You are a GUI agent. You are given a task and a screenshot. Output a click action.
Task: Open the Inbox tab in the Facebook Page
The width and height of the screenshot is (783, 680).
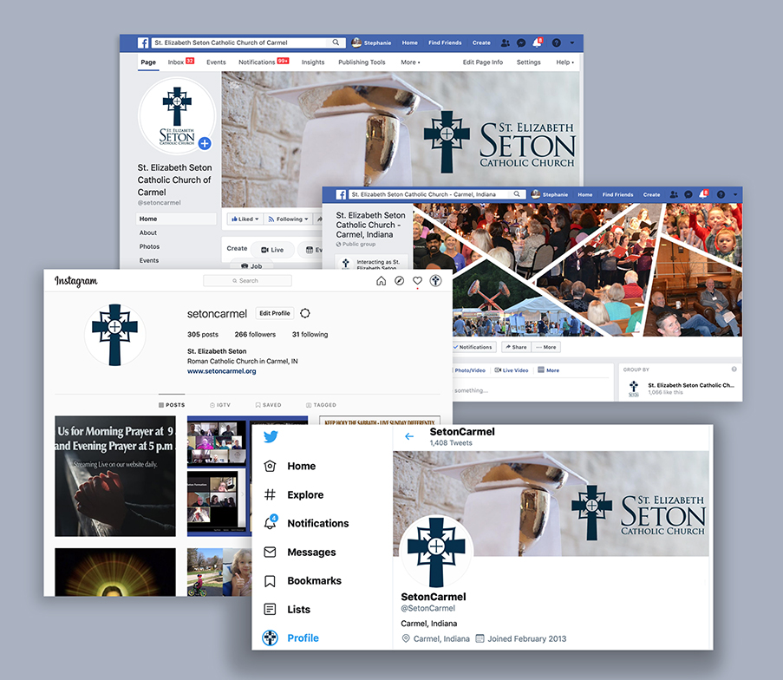coord(180,62)
